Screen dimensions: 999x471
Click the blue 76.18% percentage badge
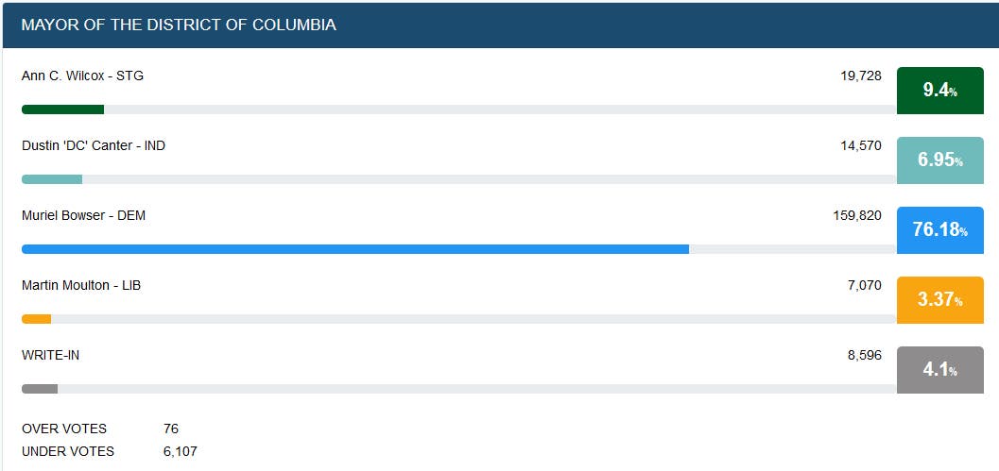click(939, 230)
